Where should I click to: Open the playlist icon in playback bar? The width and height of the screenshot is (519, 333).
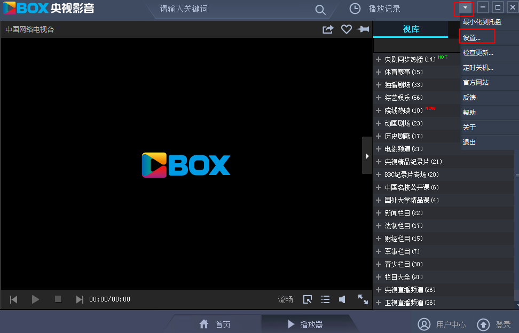(325, 299)
